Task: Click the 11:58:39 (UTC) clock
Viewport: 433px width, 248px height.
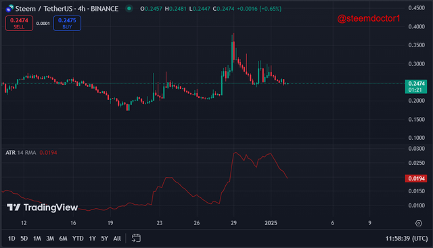Action: coord(407,239)
